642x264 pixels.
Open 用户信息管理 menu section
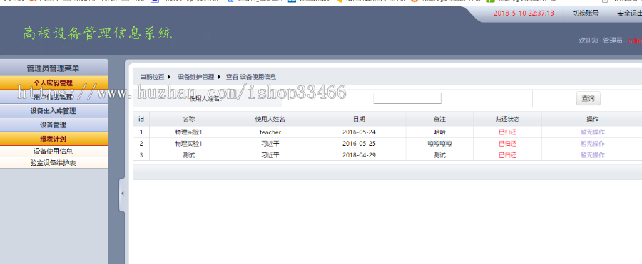pyautogui.click(x=54, y=97)
